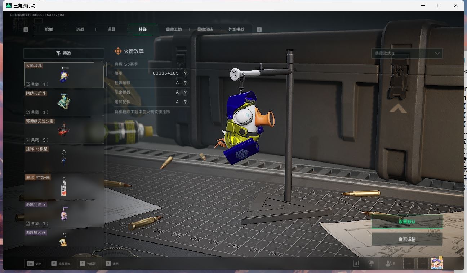Select the 挂饰-北极星 charm in list
The width and height of the screenshot is (467, 273).
pyautogui.click(x=64, y=158)
